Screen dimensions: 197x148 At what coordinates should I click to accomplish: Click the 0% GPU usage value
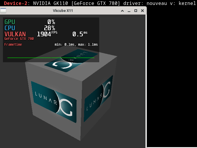click(x=51, y=22)
